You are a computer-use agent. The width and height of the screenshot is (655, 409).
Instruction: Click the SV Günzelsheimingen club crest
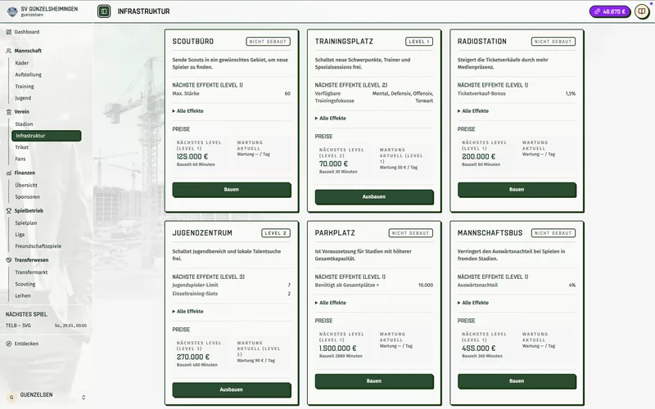(x=10, y=11)
